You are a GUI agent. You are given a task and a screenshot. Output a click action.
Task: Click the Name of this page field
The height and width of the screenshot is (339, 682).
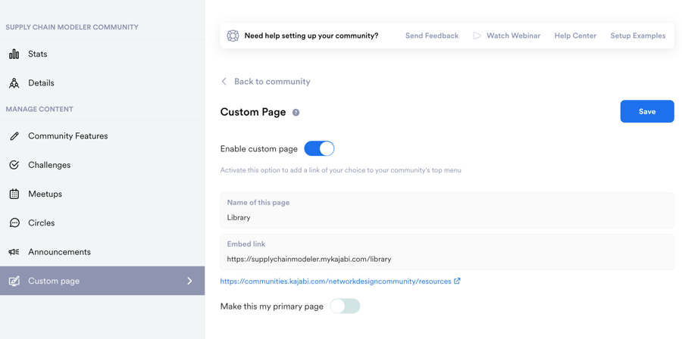(x=446, y=217)
